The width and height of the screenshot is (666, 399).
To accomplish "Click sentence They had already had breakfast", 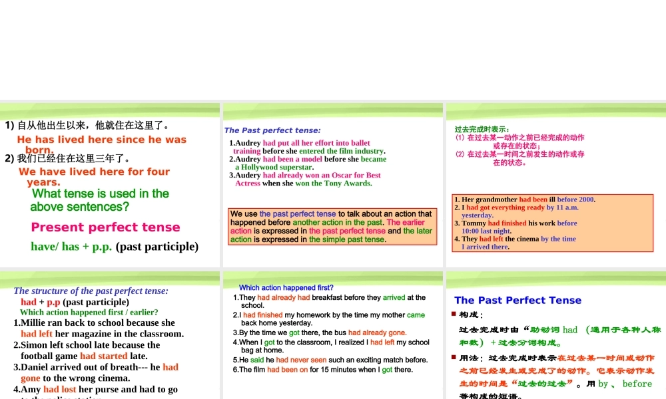I will click(x=329, y=301).
